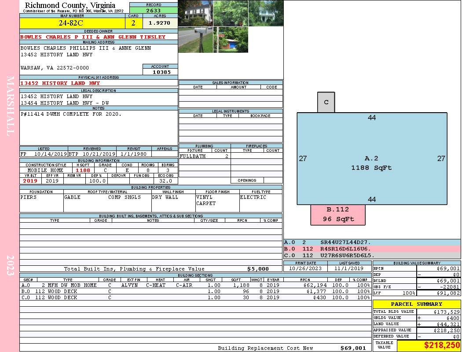Open the mailbox photo thumbnail
Image resolution: width=462 pixels, height=352 pixels.
click(195, 40)
